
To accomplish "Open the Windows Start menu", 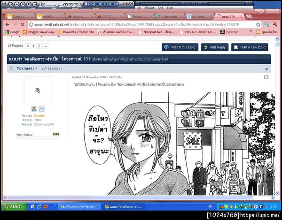I will (x=14, y=207).
